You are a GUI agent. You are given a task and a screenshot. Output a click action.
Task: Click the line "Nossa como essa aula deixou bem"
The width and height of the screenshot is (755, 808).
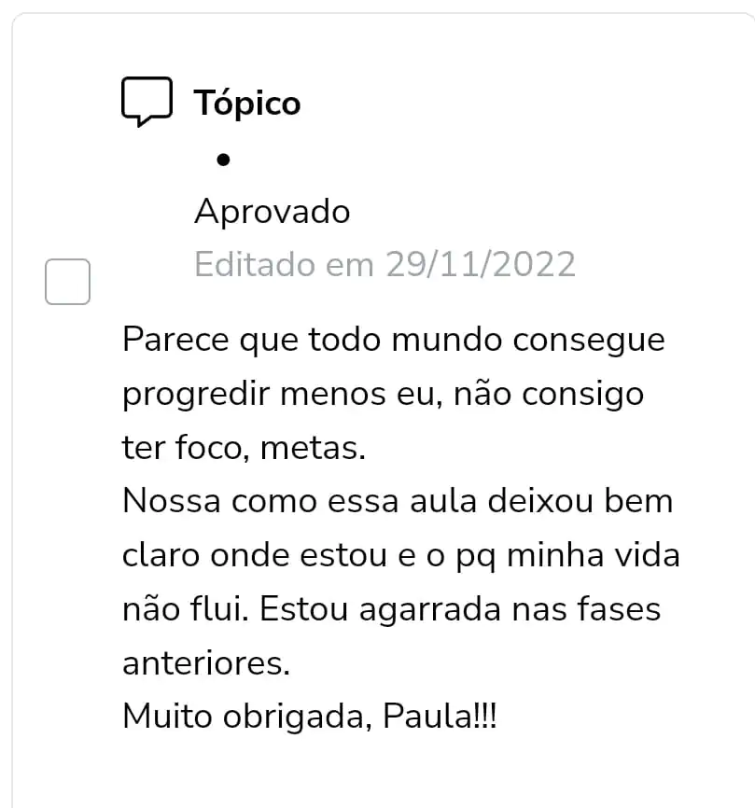[397, 502]
